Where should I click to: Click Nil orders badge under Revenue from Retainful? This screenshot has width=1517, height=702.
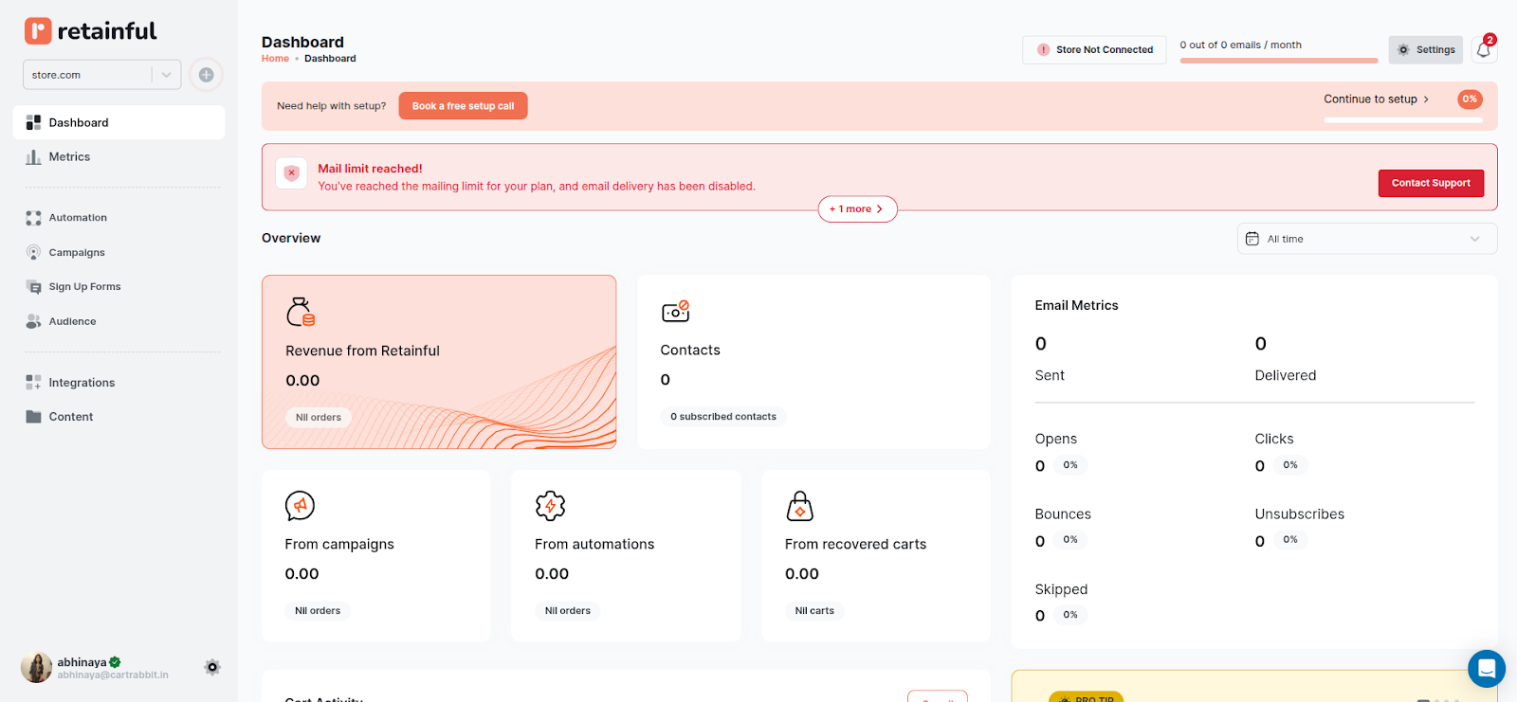click(319, 418)
